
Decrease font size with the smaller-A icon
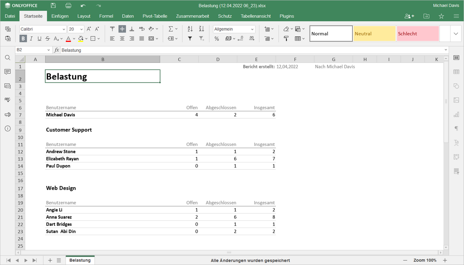[x=97, y=29]
